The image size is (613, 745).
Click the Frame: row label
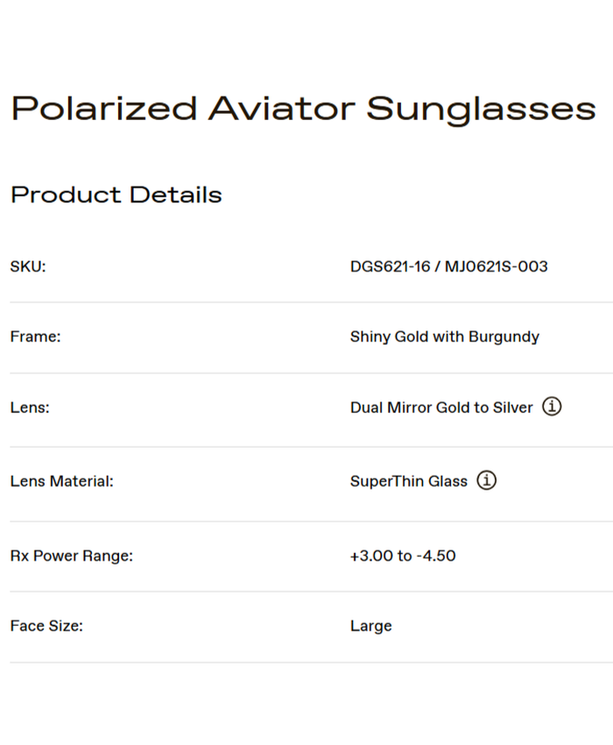point(35,337)
